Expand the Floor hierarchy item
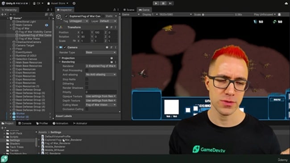This screenshot has height=163, width=290. click(11, 49)
